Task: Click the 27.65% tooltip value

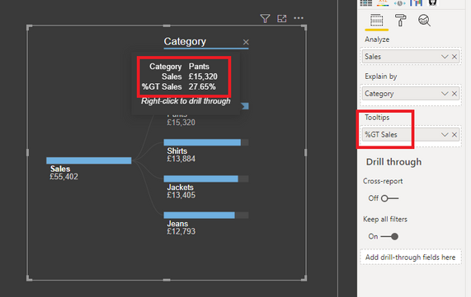Action: 202,87
